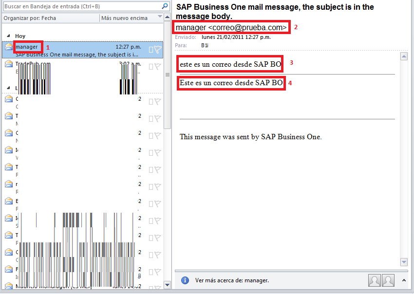Toggle category box on TradePub.com message
Viewport: 414px width, 294px height.
click(151, 67)
